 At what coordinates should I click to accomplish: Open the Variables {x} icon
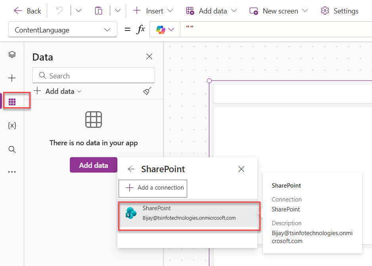[x=12, y=125]
